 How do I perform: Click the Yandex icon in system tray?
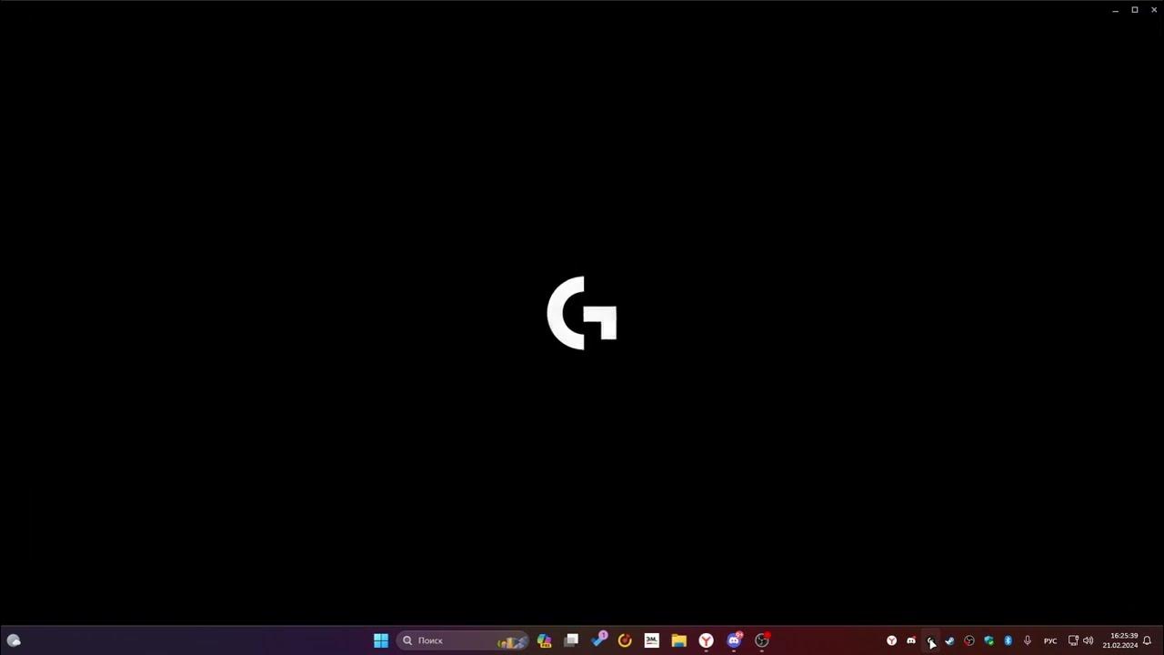point(891,640)
